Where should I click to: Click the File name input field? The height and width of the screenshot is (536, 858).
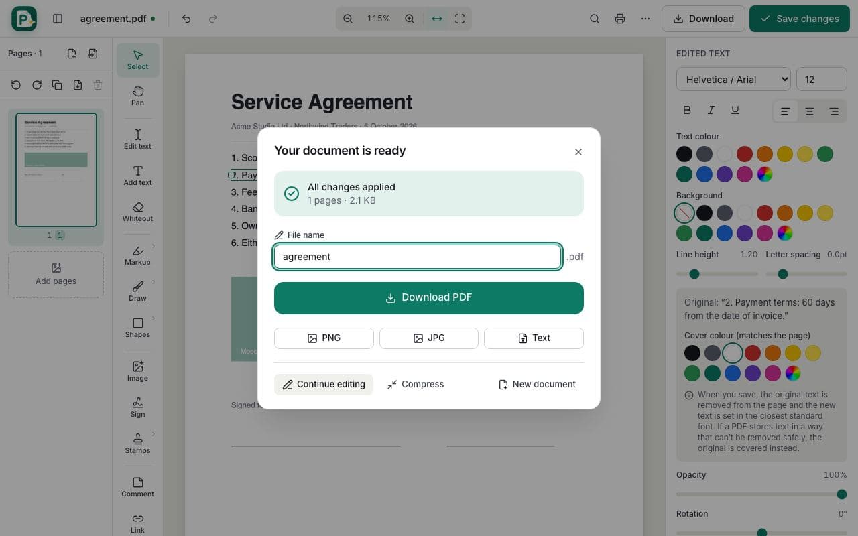[x=418, y=257]
